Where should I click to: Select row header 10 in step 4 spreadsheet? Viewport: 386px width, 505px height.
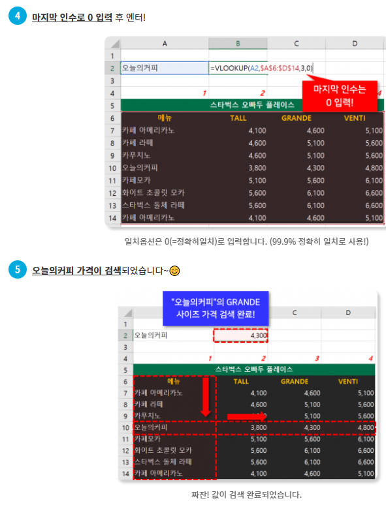click(x=112, y=168)
